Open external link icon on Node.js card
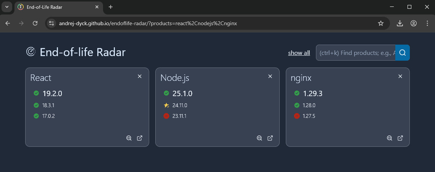This screenshot has height=172, width=435. 270,138
